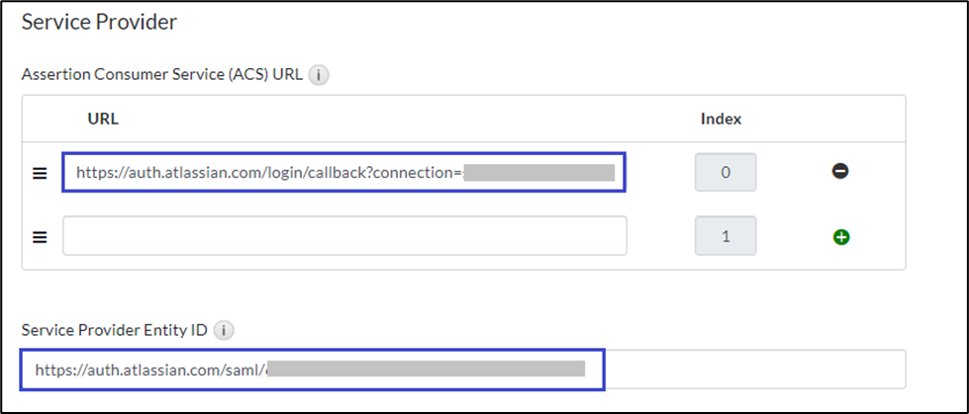The image size is (969, 414).
Task: Select the Index field showing 0
Action: [x=726, y=173]
